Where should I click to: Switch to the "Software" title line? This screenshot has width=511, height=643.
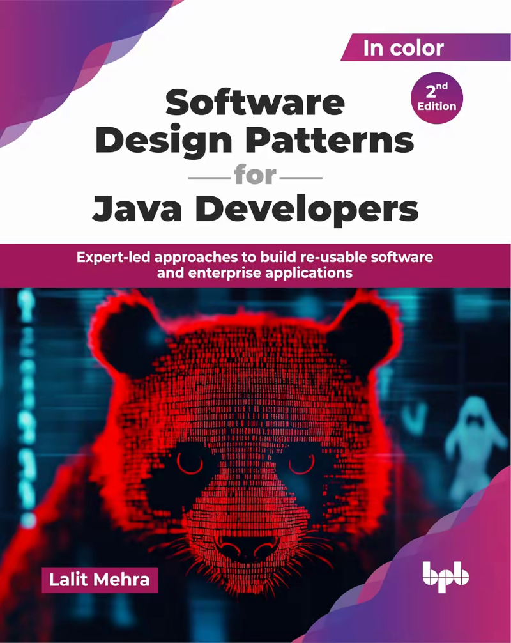click(256, 100)
